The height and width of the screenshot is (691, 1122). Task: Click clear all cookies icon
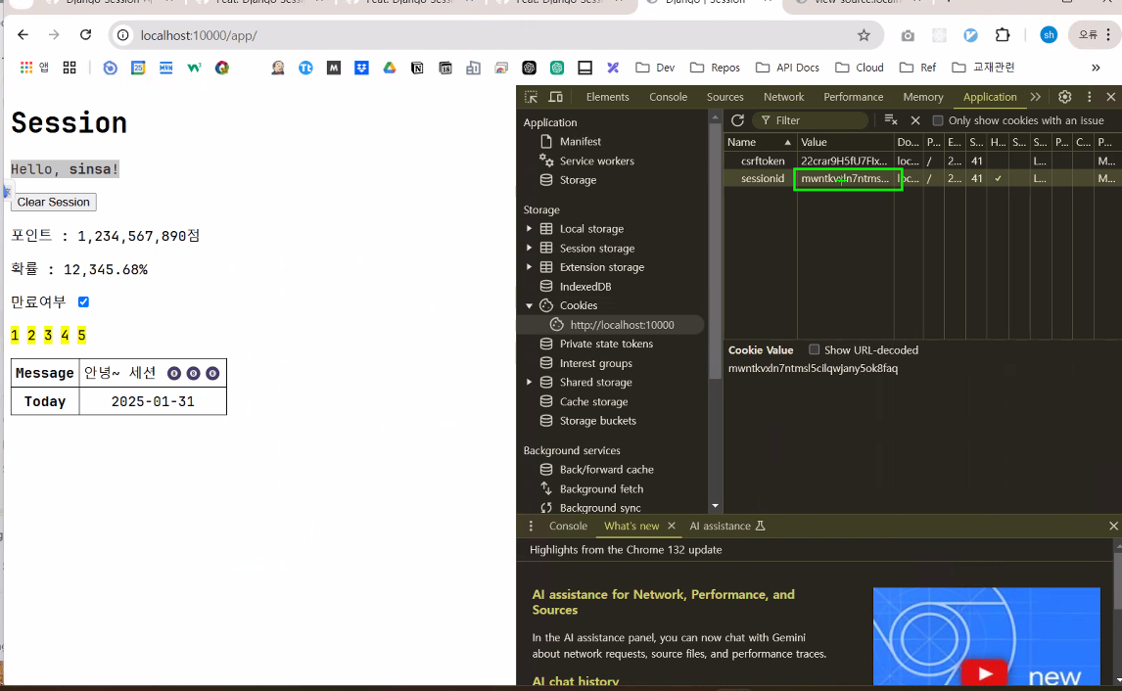(x=891, y=120)
